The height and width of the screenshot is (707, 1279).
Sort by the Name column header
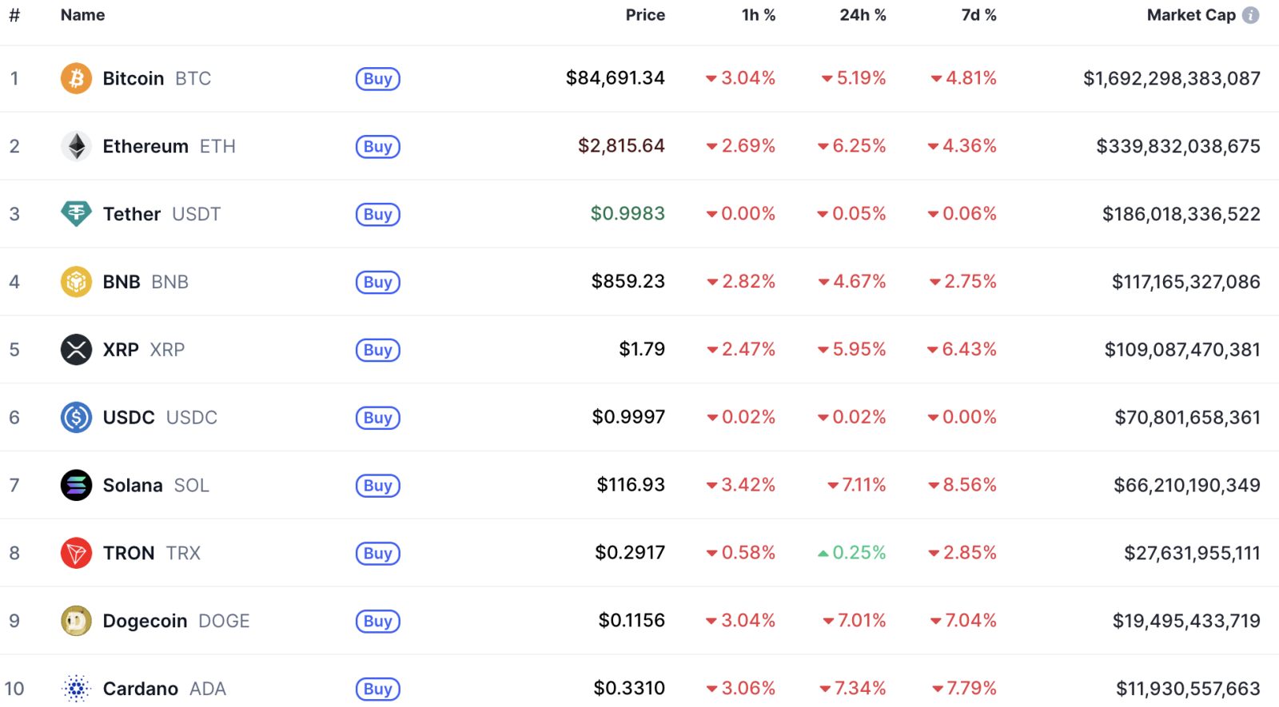click(x=82, y=15)
